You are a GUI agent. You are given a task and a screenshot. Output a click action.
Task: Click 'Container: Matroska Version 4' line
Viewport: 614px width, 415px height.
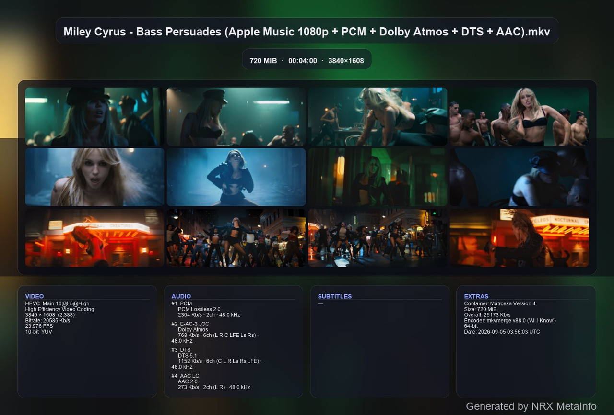[500, 303]
